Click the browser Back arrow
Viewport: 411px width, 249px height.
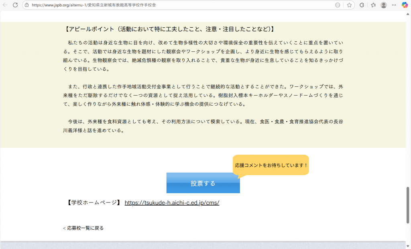coord(5,5)
